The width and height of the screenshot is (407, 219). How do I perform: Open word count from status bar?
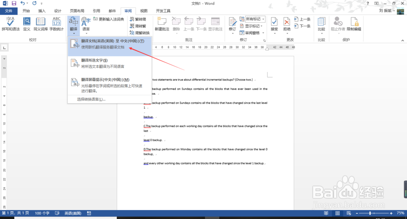(x=42, y=213)
